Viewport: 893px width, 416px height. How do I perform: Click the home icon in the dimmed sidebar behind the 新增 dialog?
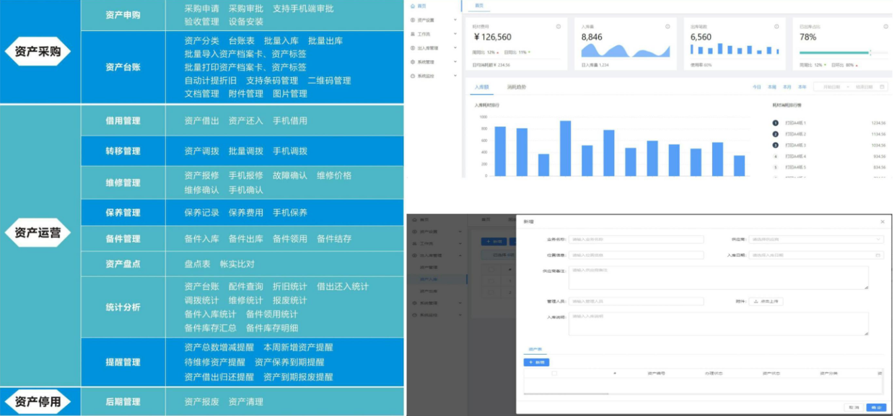pos(414,219)
